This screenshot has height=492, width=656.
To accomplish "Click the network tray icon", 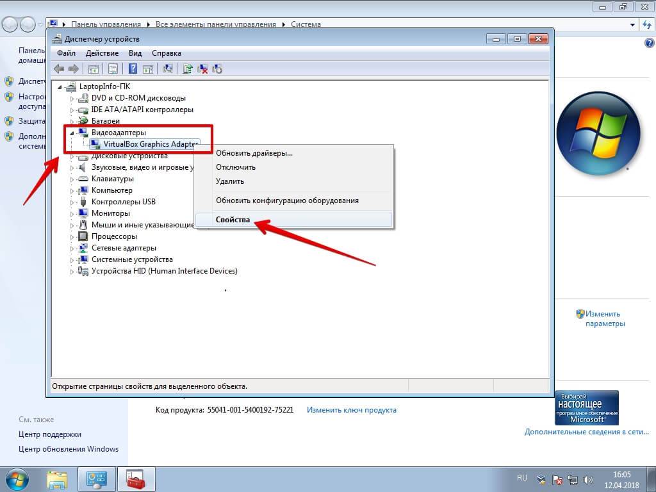I will click(x=572, y=479).
